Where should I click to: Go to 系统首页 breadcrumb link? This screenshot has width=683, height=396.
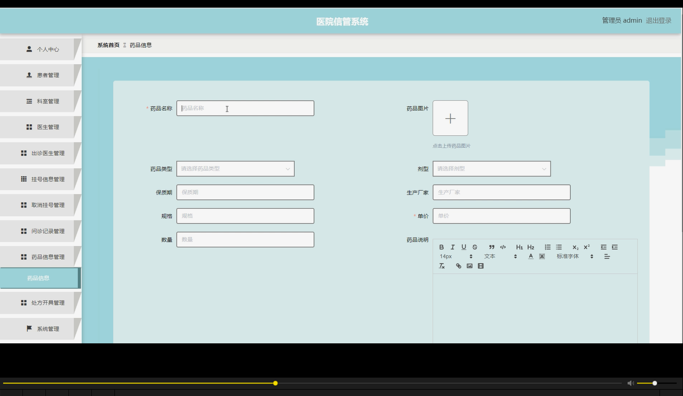[x=109, y=45]
